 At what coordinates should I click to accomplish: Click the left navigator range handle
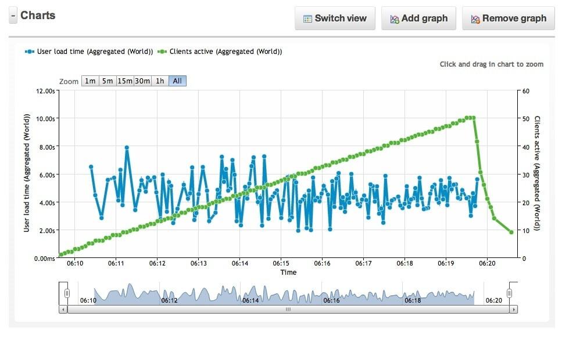67,293
